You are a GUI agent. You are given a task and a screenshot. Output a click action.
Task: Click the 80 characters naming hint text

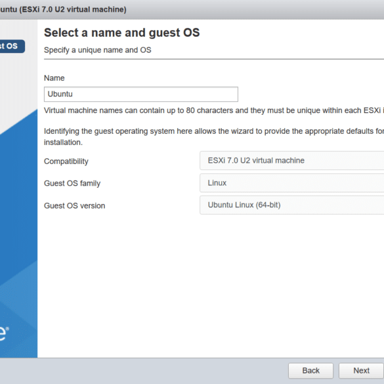tap(214, 110)
